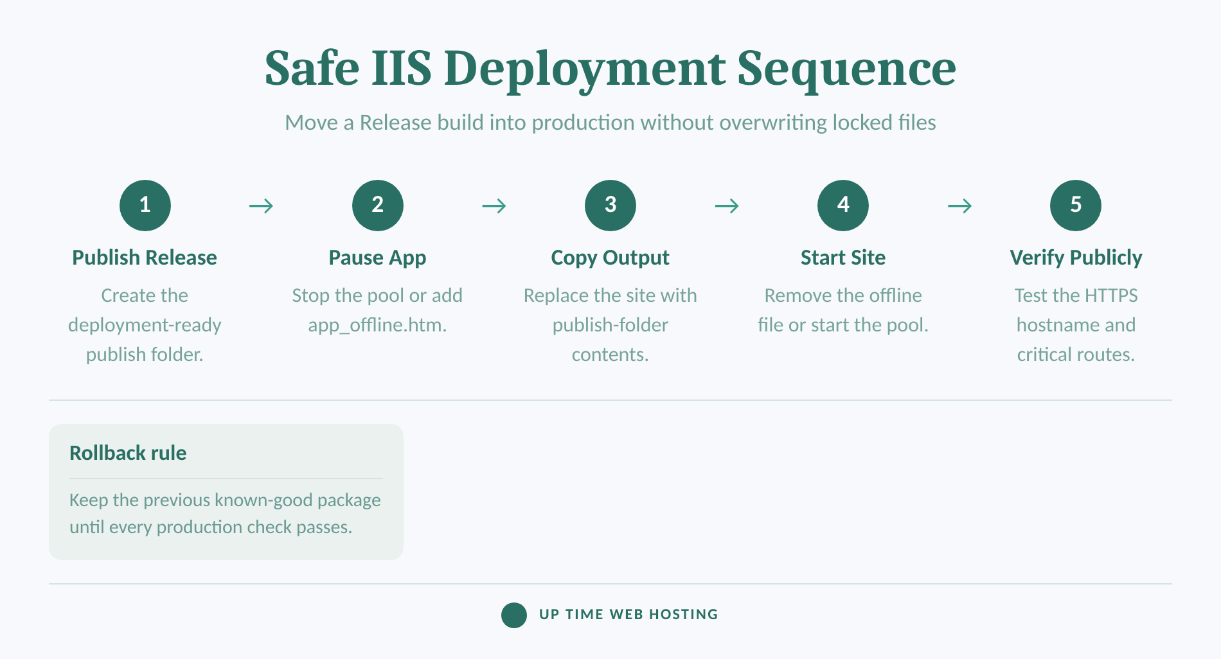Image resolution: width=1221 pixels, height=659 pixels.
Task: Click the subtitle "Move a Release build into production"
Action: 610,122
